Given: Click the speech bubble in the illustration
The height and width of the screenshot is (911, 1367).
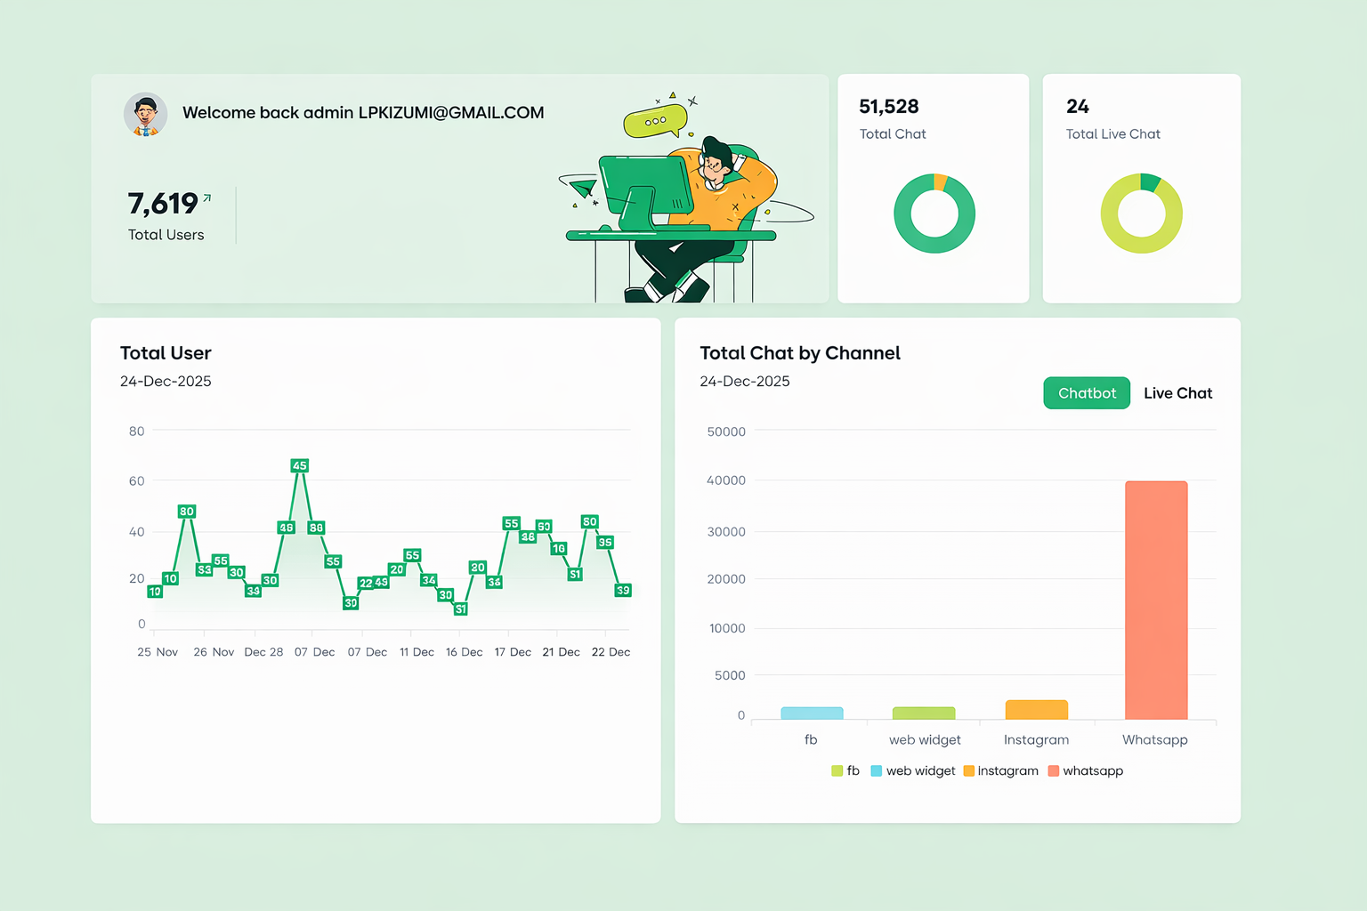Looking at the screenshot, I should 655,121.
